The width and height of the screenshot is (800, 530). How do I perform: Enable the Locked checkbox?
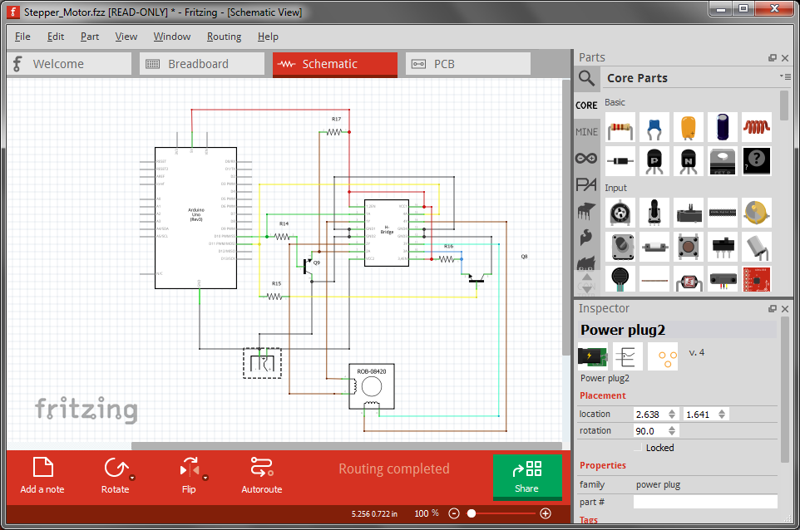coord(639,448)
